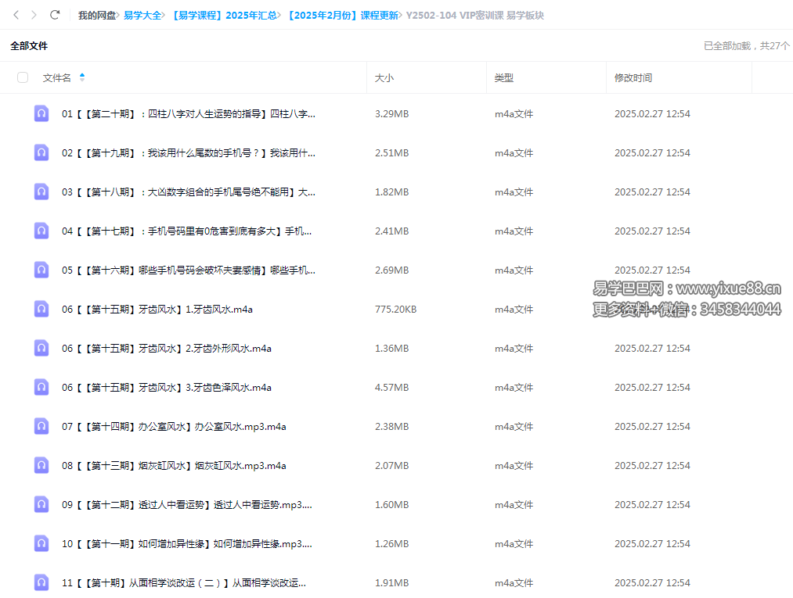The width and height of the screenshot is (793, 598).
Task: Click the audio icon beside 烟灰缸风水 file
Action: point(41,465)
